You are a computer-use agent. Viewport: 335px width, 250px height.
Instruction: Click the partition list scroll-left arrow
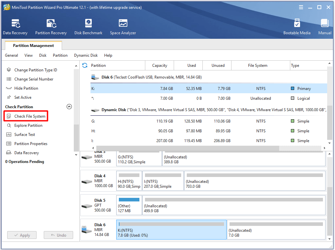(93, 148)
